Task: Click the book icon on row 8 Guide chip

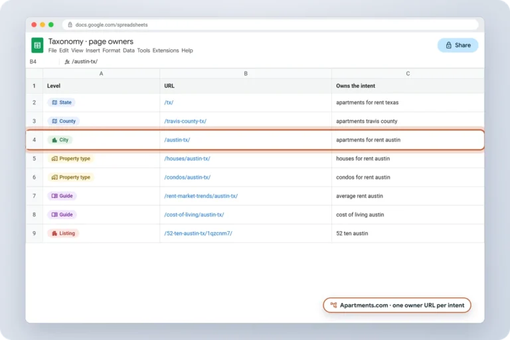Action: 54,214
